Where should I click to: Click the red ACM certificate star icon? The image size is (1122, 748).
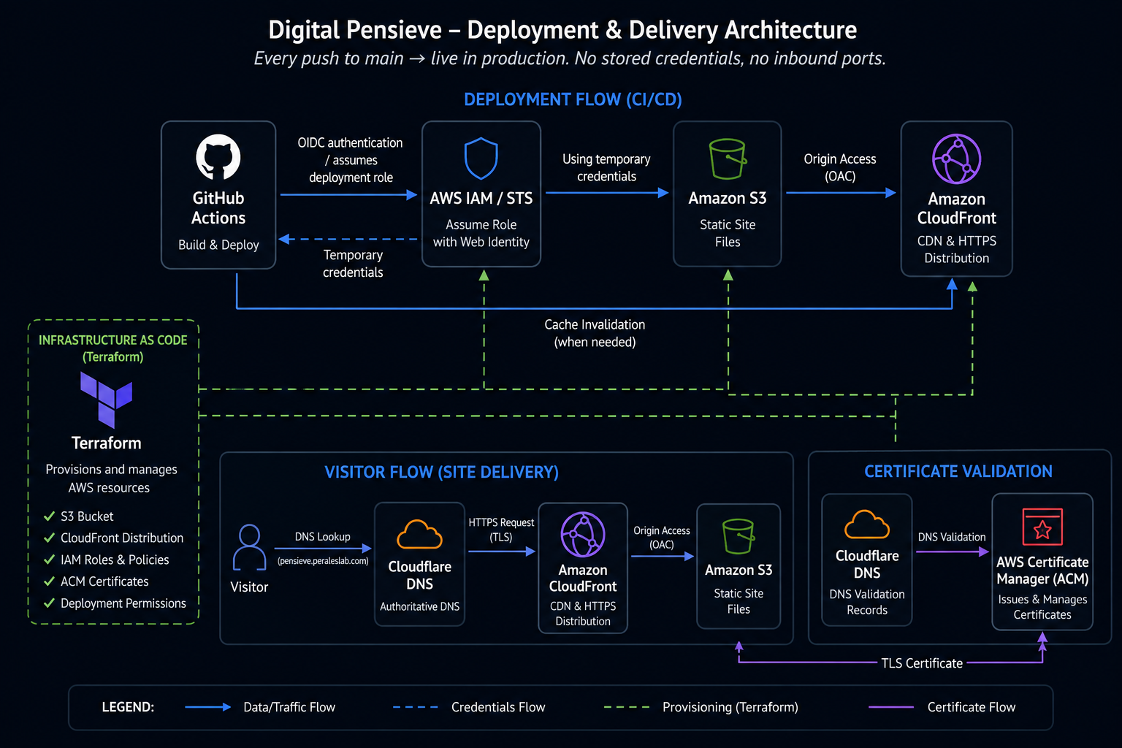click(1042, 527)
